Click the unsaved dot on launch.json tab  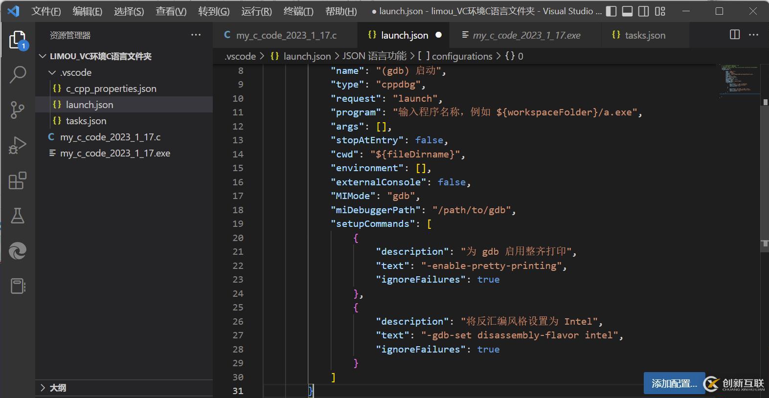pyautogui.click(x=439, y=35)
